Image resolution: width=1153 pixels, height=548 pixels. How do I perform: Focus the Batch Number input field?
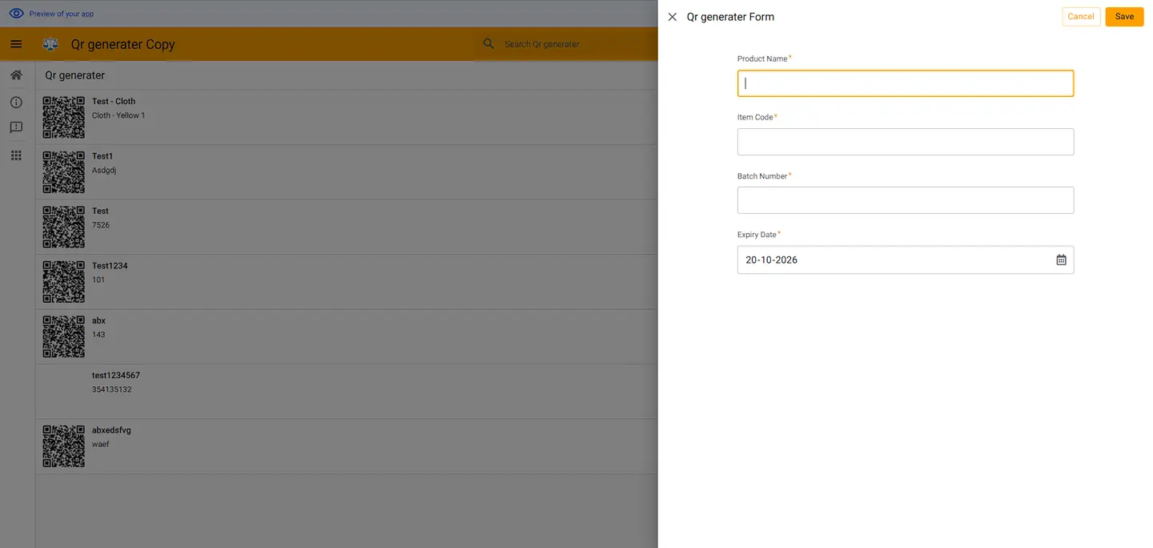[906, 200]
